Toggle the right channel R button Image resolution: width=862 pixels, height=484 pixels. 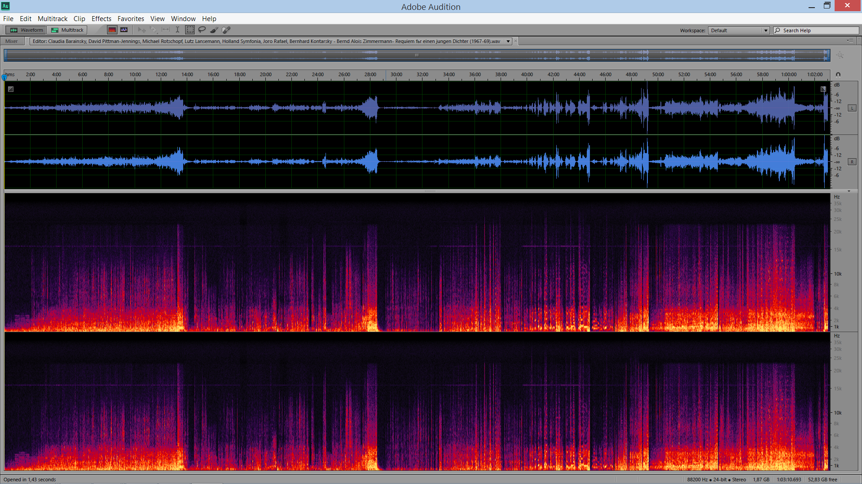point(852,162)
